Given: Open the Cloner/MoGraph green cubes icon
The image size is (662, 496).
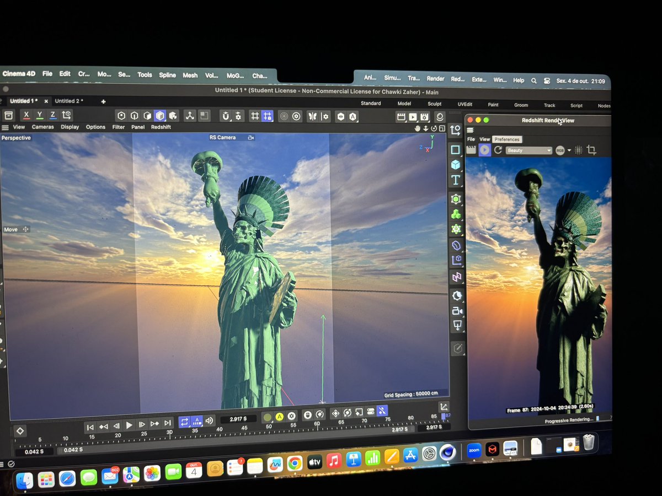Looking at the screenshot, I should [x=456, y=214].
